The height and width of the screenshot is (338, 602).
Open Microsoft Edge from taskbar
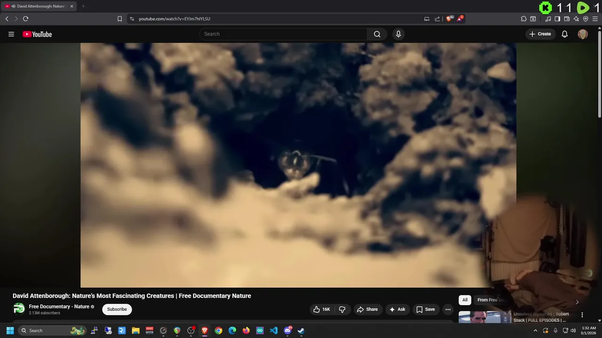click(x=232, y=330)
